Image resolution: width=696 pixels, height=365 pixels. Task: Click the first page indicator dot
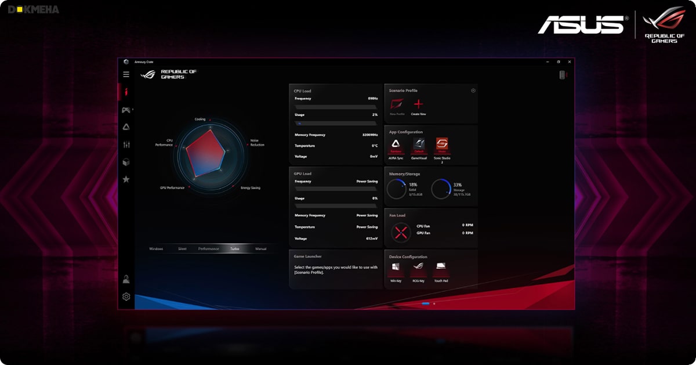(x=426, y=303)
